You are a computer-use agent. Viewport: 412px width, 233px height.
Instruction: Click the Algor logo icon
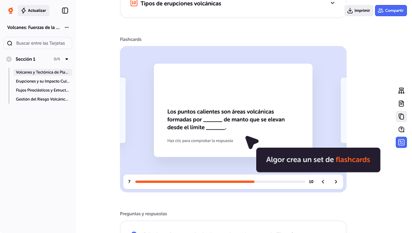[11, 11]
